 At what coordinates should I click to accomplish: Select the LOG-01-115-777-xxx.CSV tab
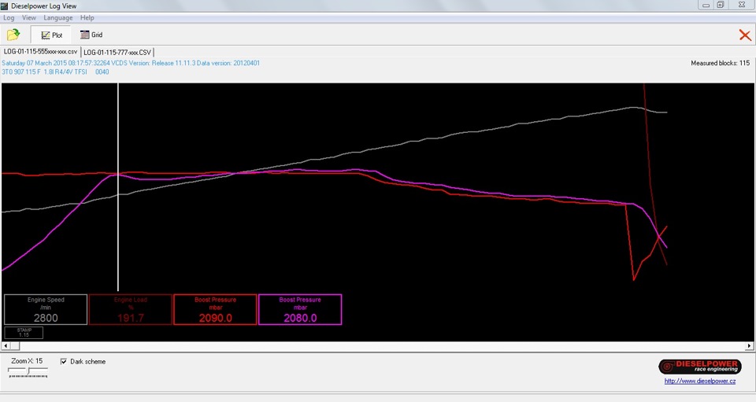click(117, 52)
